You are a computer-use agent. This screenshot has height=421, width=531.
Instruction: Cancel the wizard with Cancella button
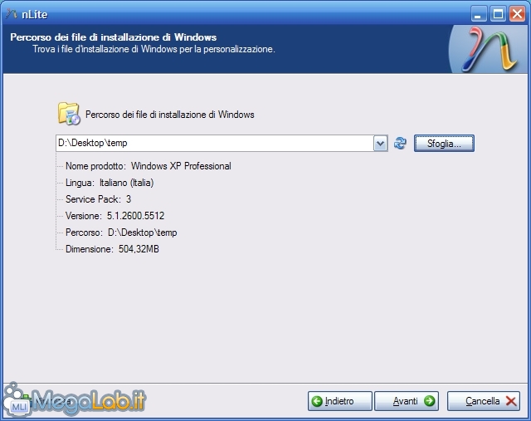(484, 401)
